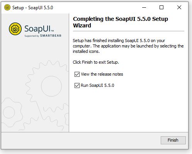Click the Finish button
Screen dimensions: 192x154
tap(173, 140)
